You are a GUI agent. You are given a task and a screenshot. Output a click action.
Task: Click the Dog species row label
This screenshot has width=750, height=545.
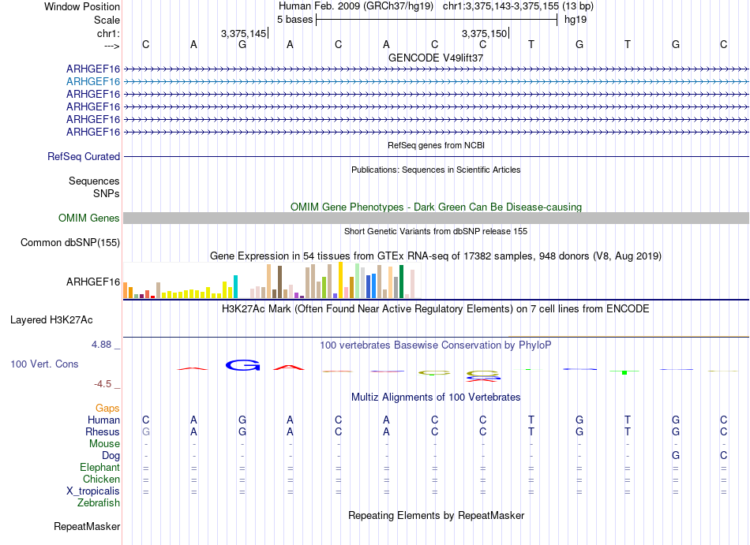click(x=111, y=456)
